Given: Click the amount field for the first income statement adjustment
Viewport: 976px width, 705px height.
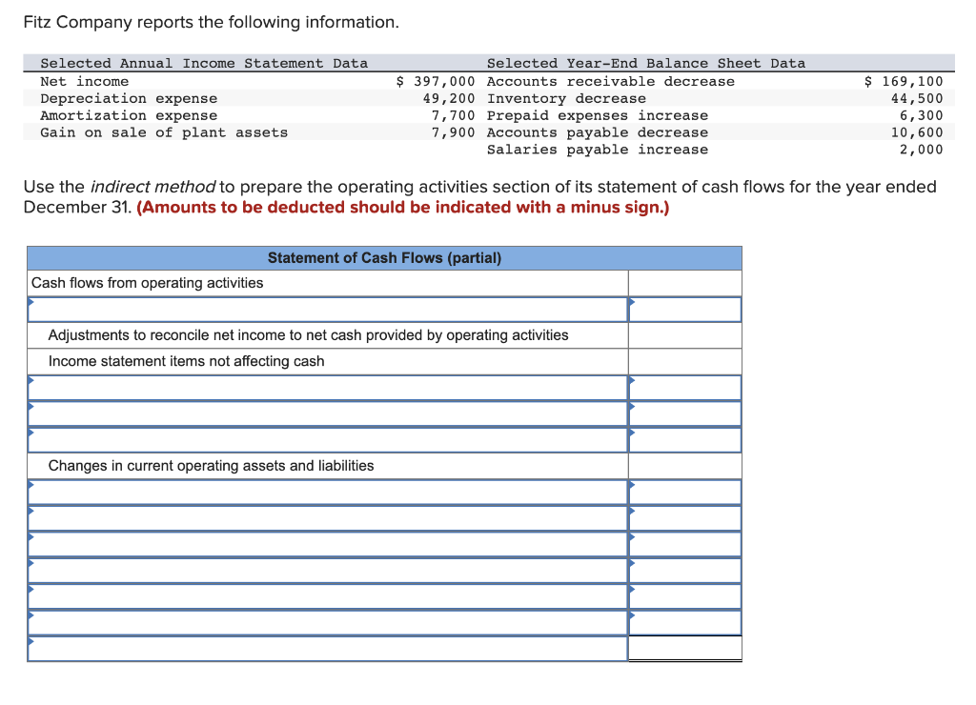Looking at the screenshot, I should coord(684,387).
